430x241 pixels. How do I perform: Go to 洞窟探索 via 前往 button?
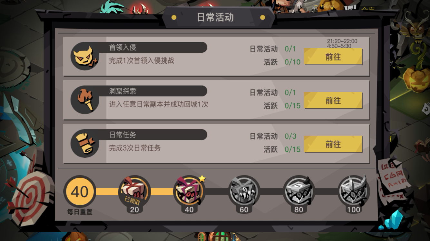333,101
